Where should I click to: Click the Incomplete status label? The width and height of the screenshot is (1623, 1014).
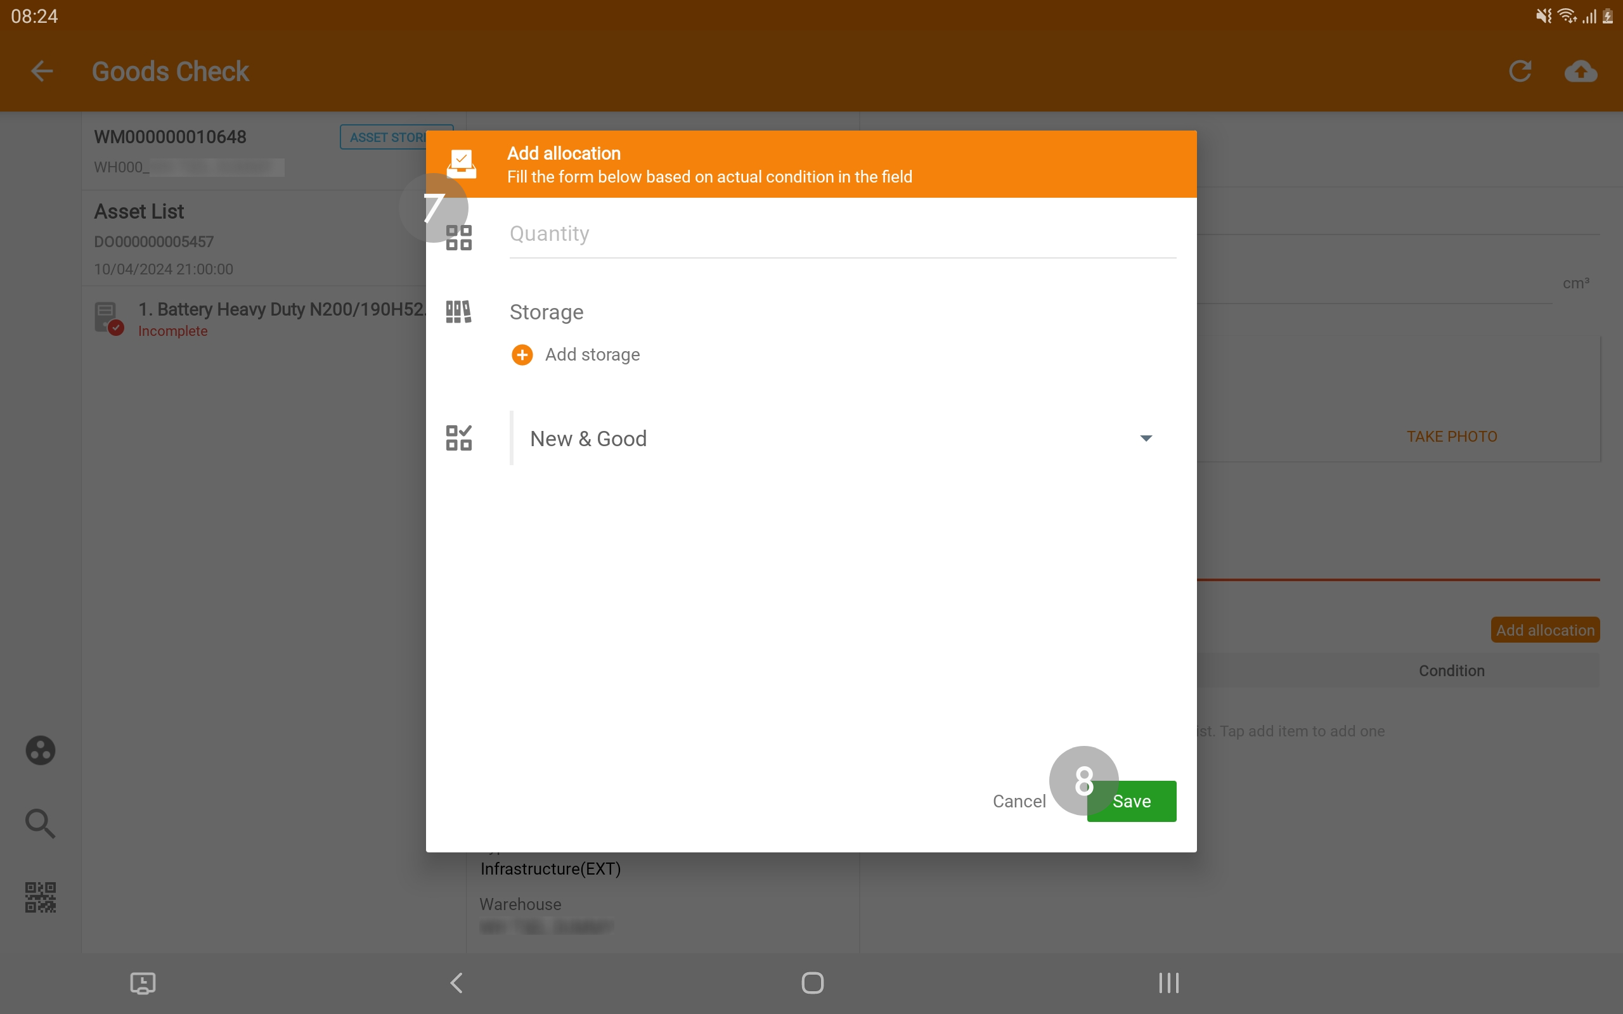(x=173, y=331)
